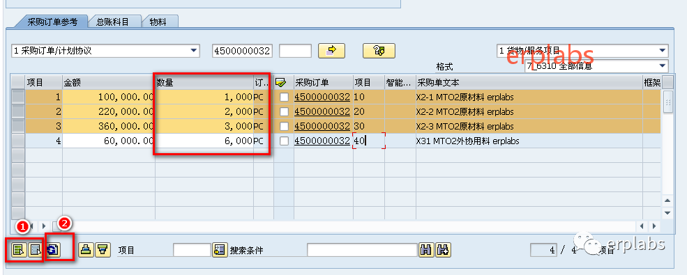Select row 2 using its row selector
The image size is (687, 275).
(x=18, y=112)
